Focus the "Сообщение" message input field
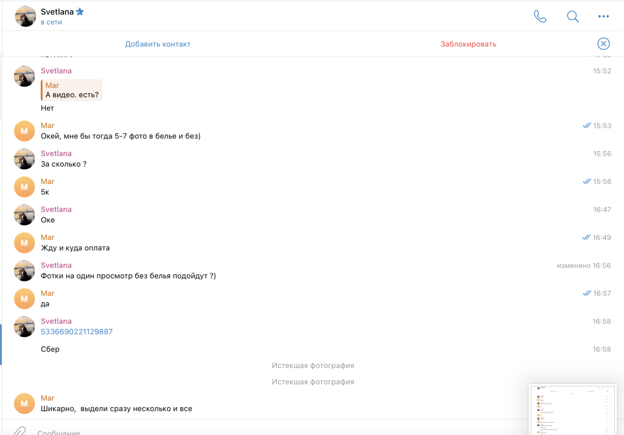 (244, 431)
